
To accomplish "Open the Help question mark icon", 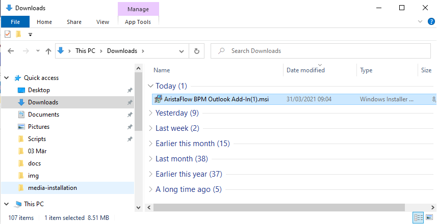I will (431, 21).
